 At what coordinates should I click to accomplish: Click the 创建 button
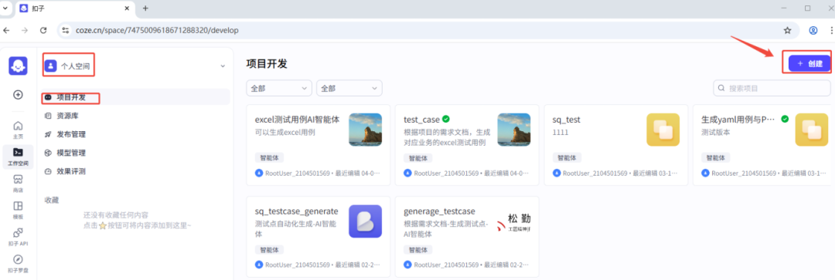(809, 63)
